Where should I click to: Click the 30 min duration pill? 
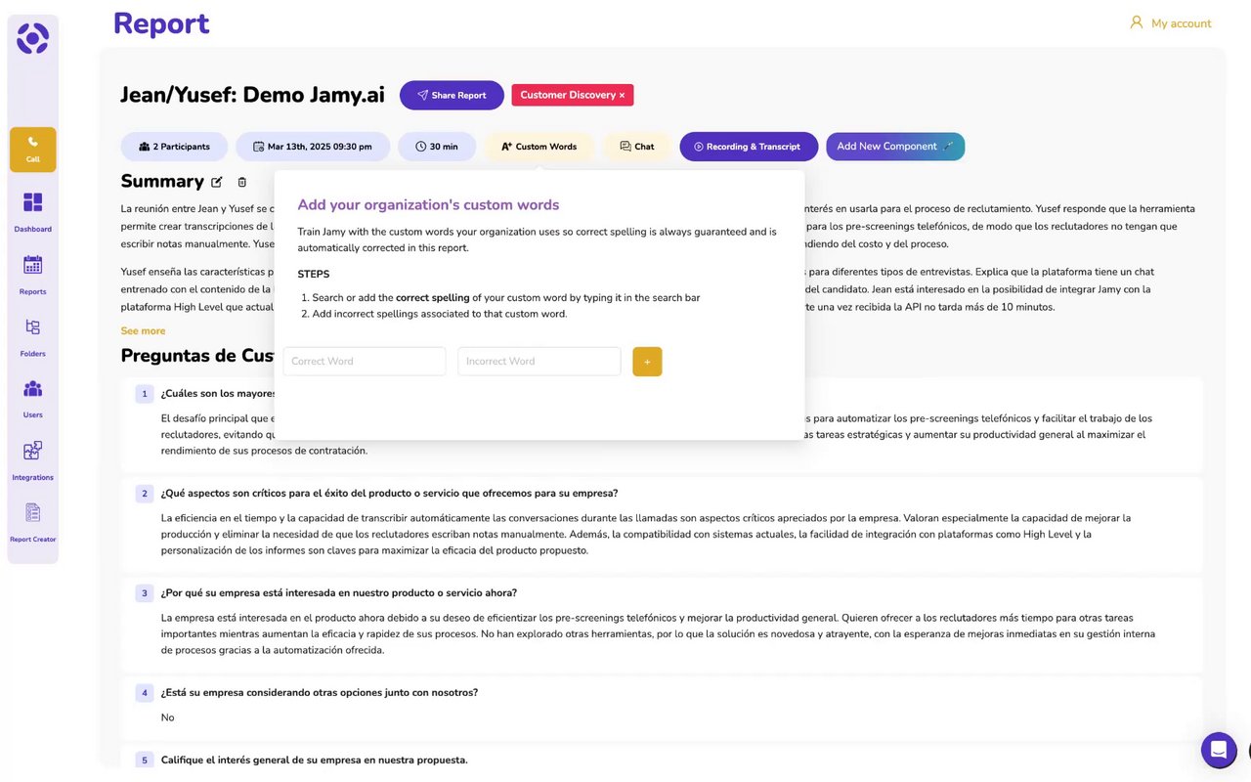(437, 147)
